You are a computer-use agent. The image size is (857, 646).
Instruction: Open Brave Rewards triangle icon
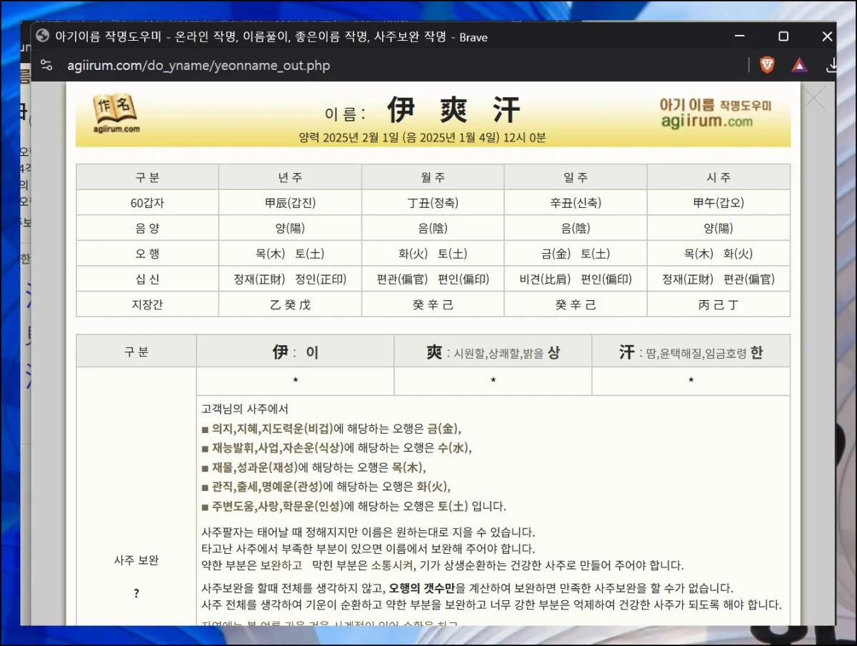(799, 65)
